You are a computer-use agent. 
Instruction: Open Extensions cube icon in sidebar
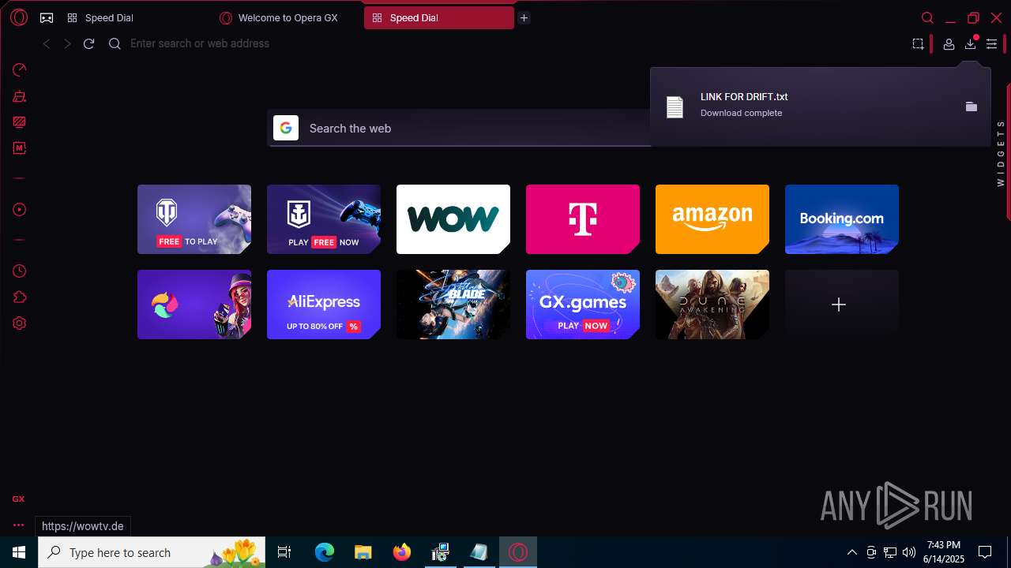pos(20,297)
